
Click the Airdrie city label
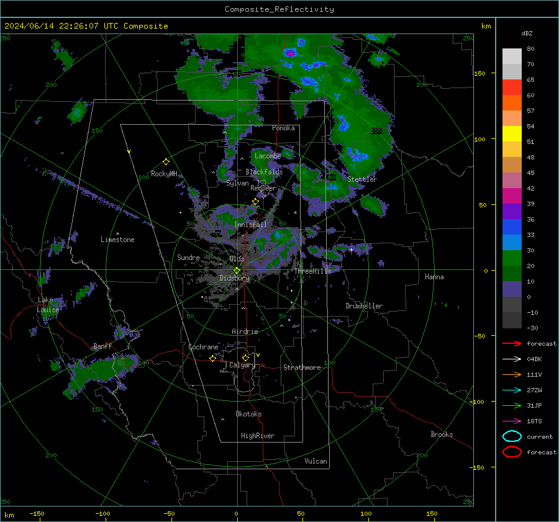coord(245,331)
